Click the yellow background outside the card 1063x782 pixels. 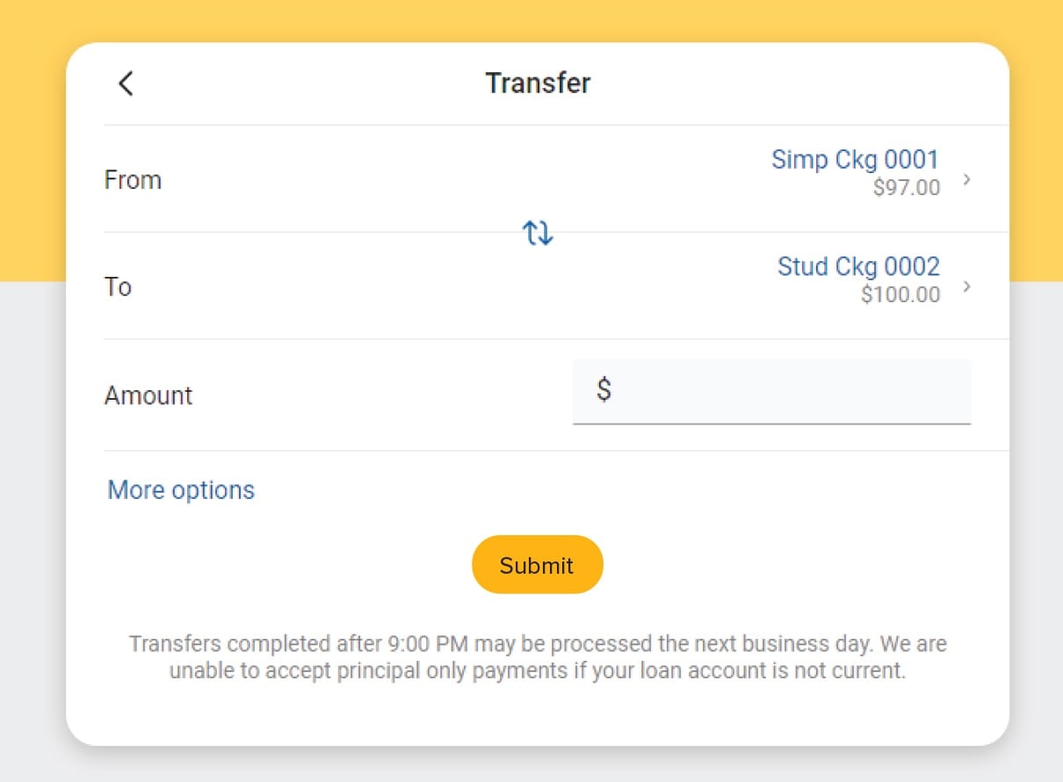tap(31, 132)
